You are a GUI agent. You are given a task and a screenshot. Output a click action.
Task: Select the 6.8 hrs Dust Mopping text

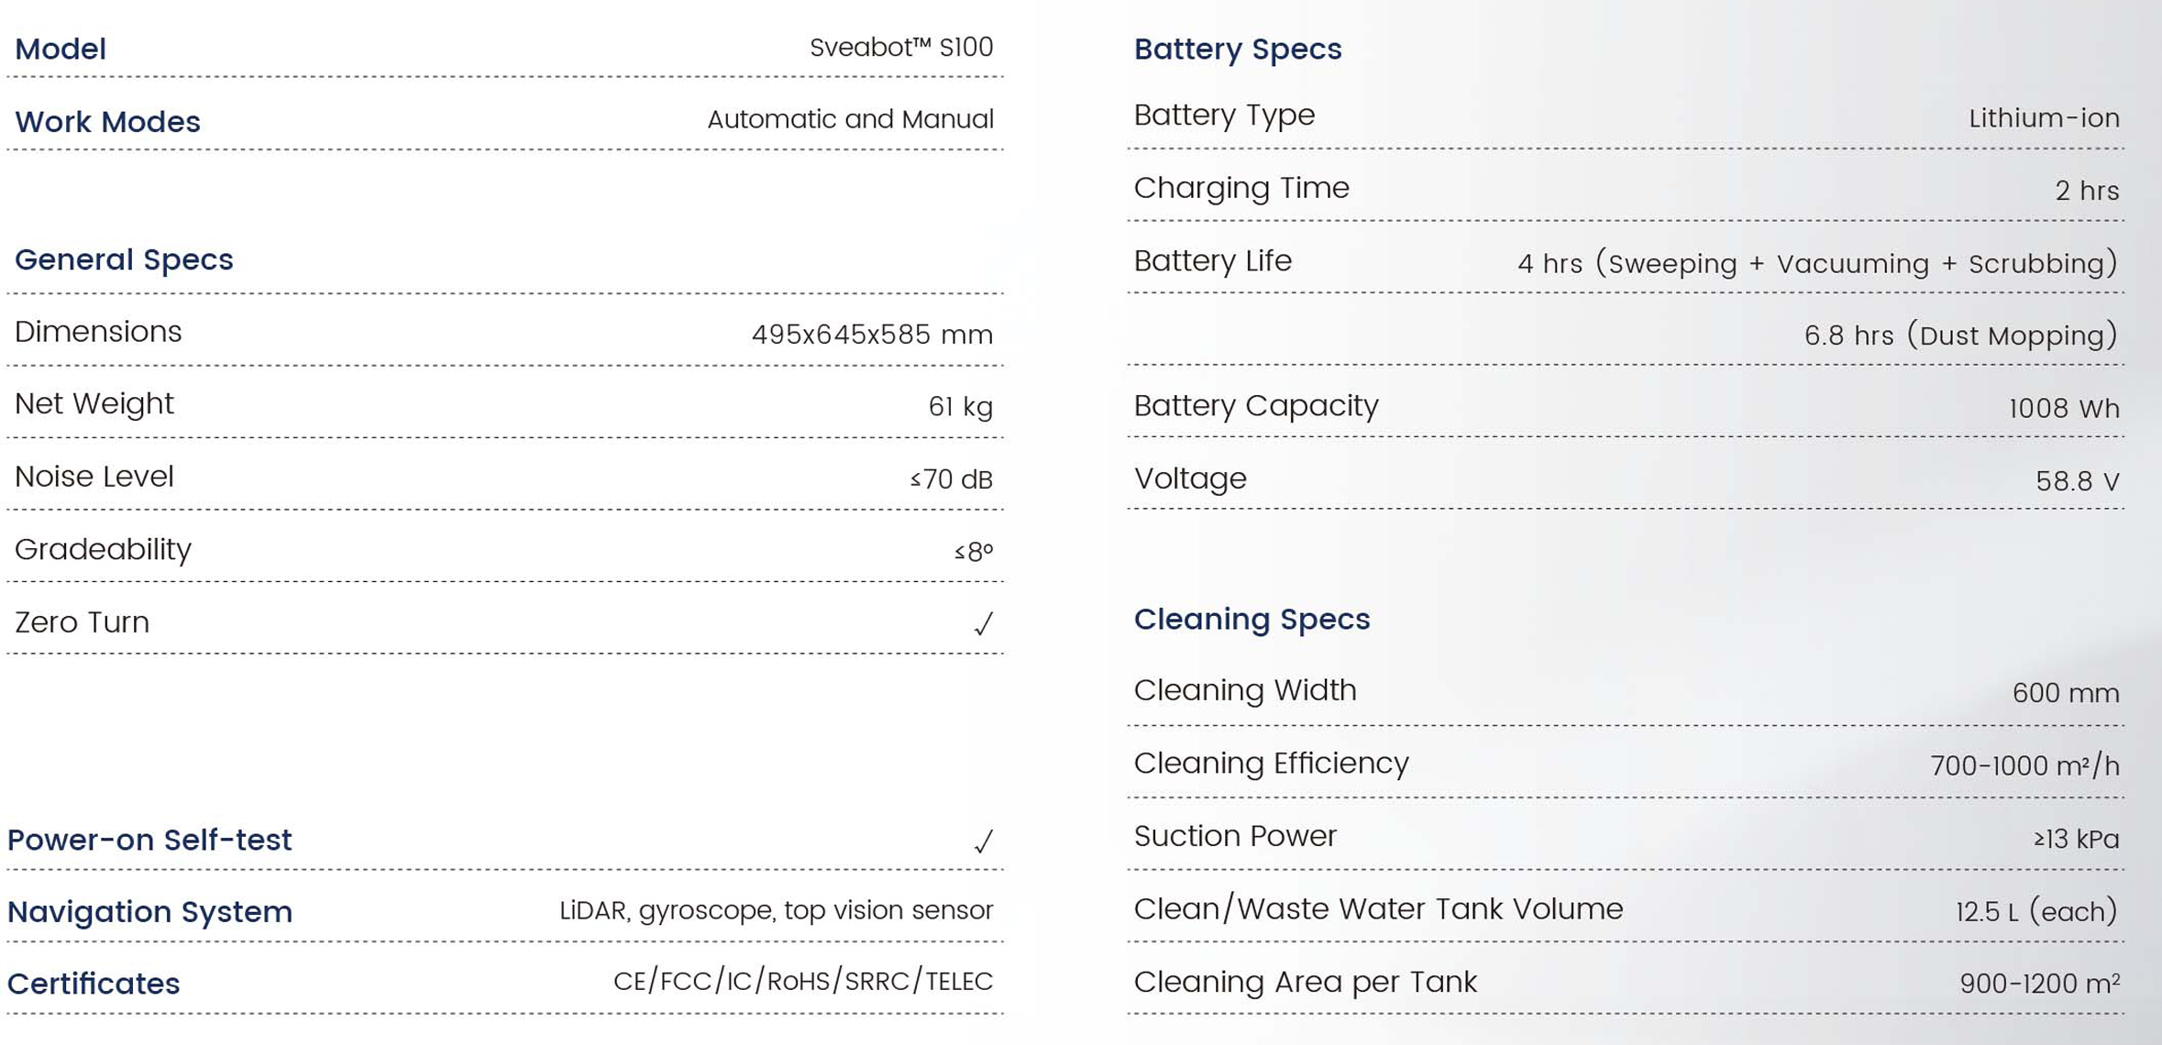point(1961,335)
